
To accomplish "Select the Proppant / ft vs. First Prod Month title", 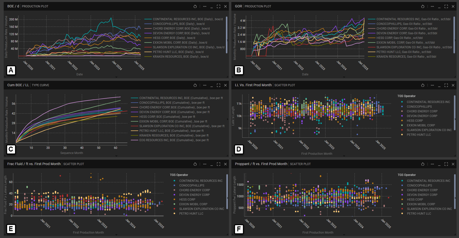I will pyautogui.click(x=261, y=164).
